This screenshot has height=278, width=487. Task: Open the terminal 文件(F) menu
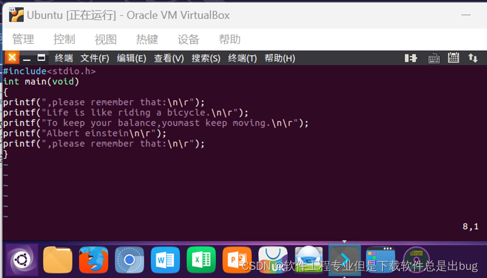click(x=95, y=58)
